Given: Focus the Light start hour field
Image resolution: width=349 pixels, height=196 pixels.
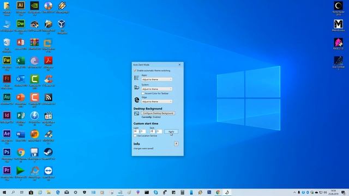Looking at the screenshot, I should click(136, 131).
